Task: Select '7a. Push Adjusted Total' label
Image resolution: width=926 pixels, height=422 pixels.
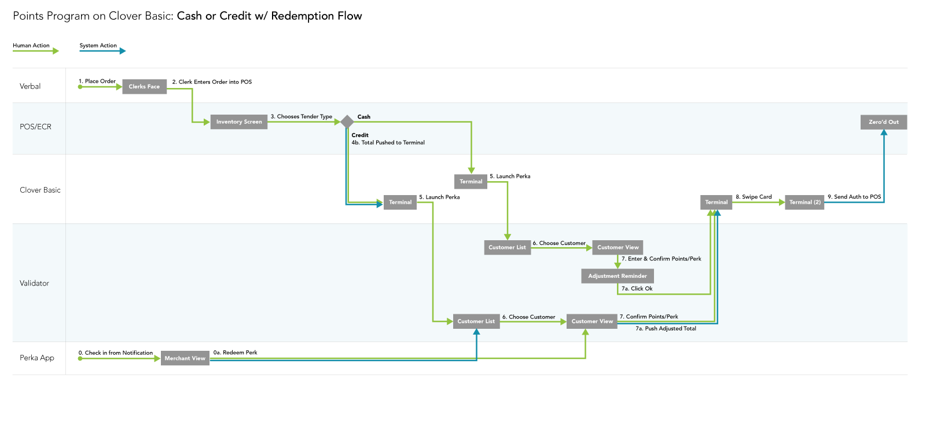Action: coord(666,328)
